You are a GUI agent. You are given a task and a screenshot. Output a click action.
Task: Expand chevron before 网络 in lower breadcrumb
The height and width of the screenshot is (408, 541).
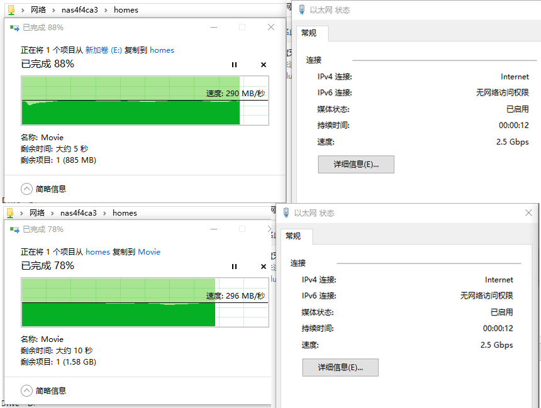(x=21, y=214)
